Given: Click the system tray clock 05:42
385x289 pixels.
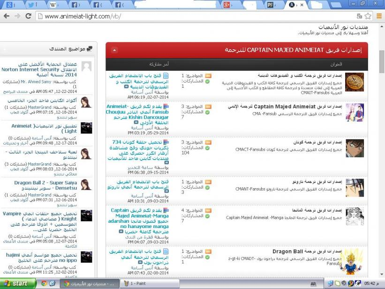Looking at the screenshot, I should pyautogui.click(x=372, y=283).
